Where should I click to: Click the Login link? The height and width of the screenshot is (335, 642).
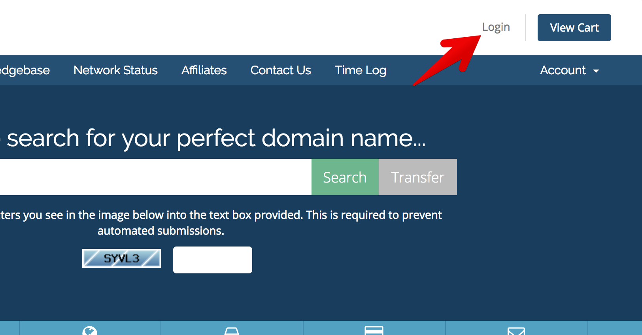tap(496, 27)
